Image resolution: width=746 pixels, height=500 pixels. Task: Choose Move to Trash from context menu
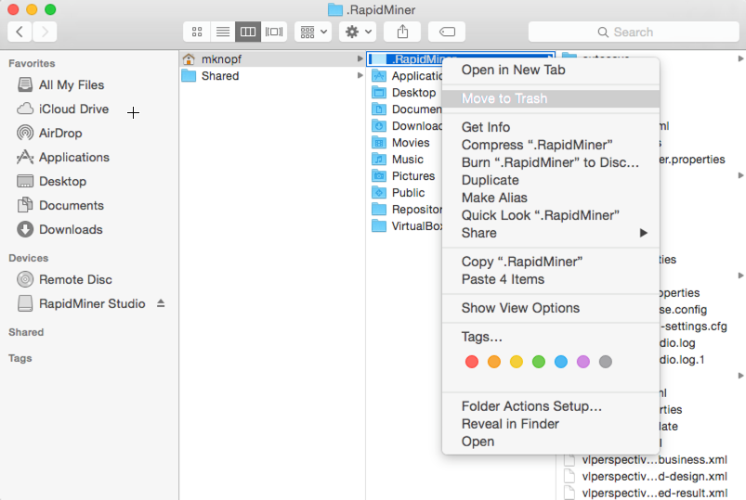(x=504, y=98)
